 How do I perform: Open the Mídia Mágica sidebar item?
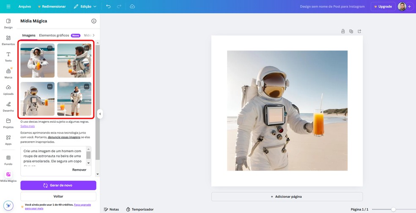point(8,177)
